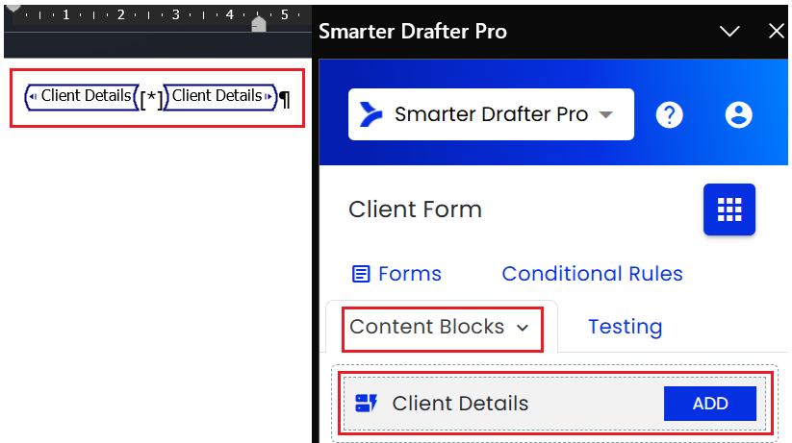
Task: Click the blue grid apps button
Action: click(729, 209)
